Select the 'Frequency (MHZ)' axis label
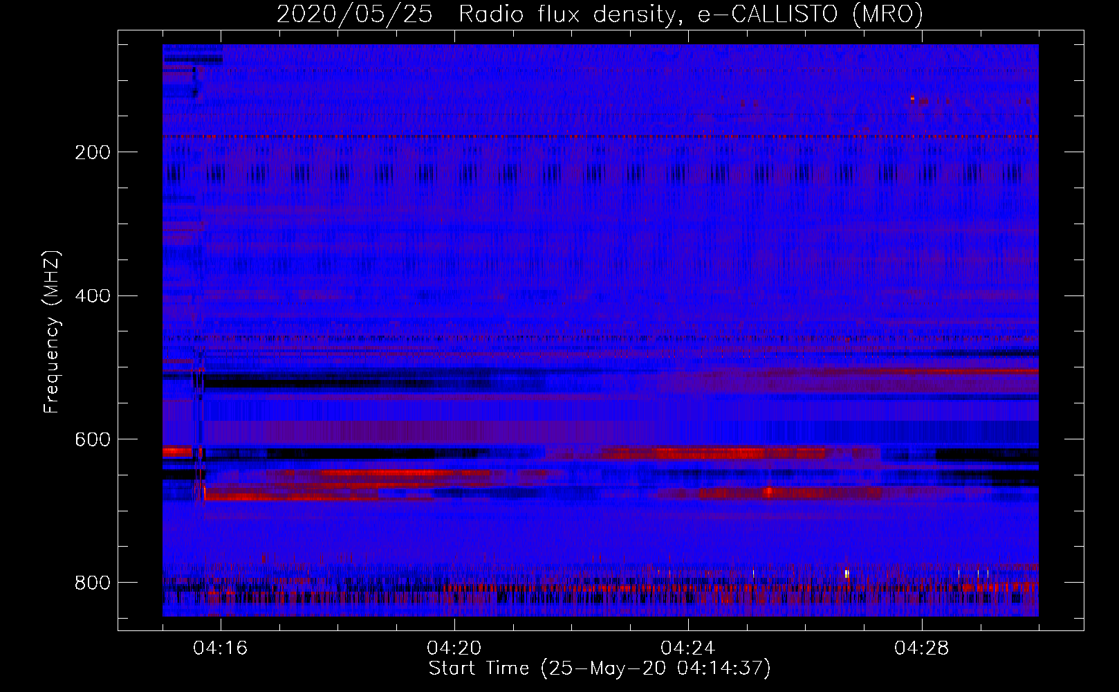Image resolution: width=1119 pixels, height=692 pixels. tap(52, 332)
